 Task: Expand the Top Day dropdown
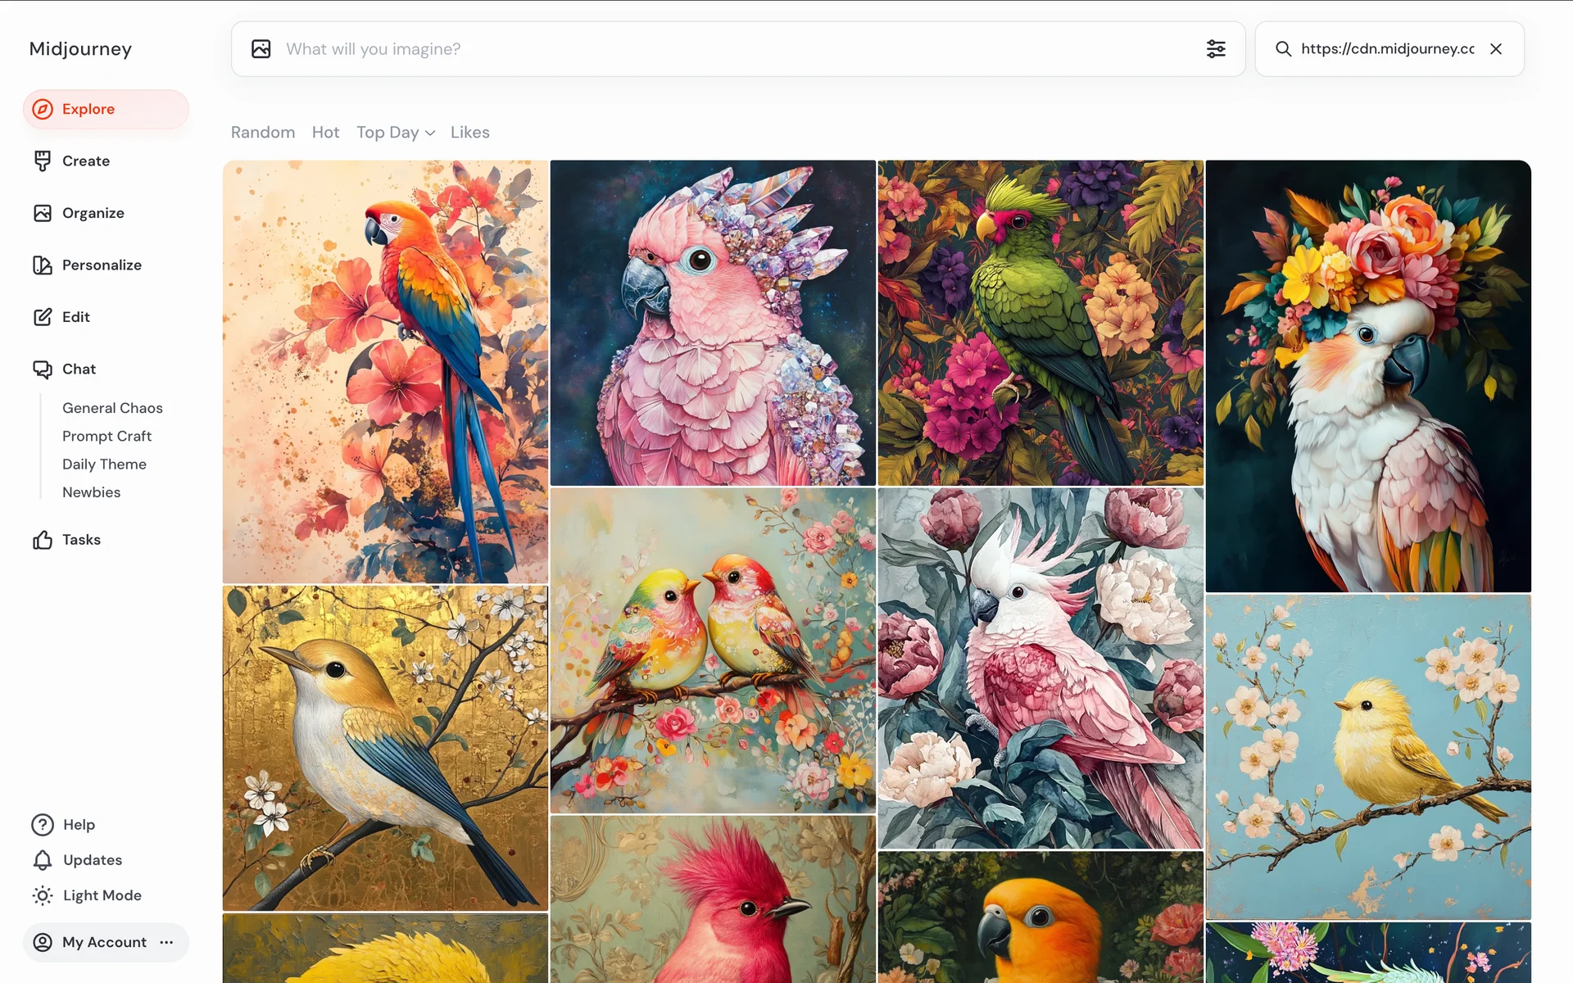point(396,133)
